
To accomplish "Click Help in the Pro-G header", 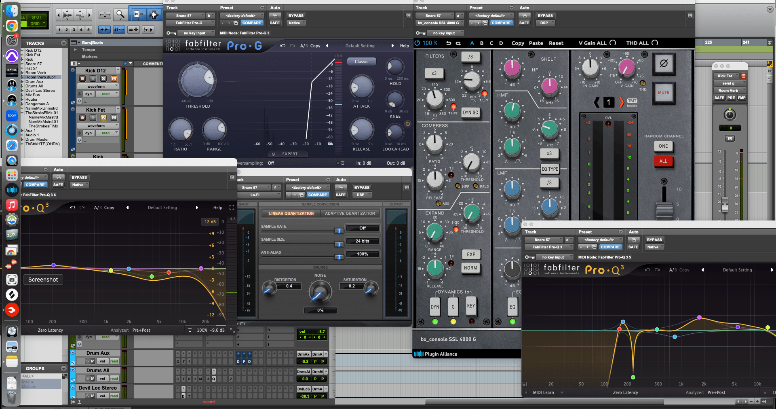I will click(404, 46).
